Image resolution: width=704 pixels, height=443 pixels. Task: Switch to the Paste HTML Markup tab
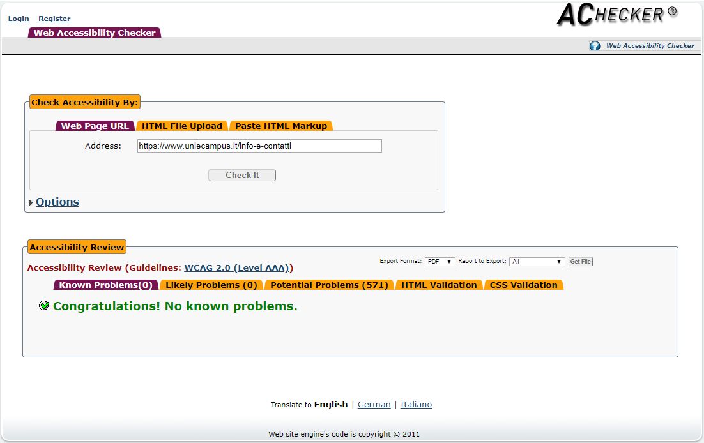(x=281, y=126)
